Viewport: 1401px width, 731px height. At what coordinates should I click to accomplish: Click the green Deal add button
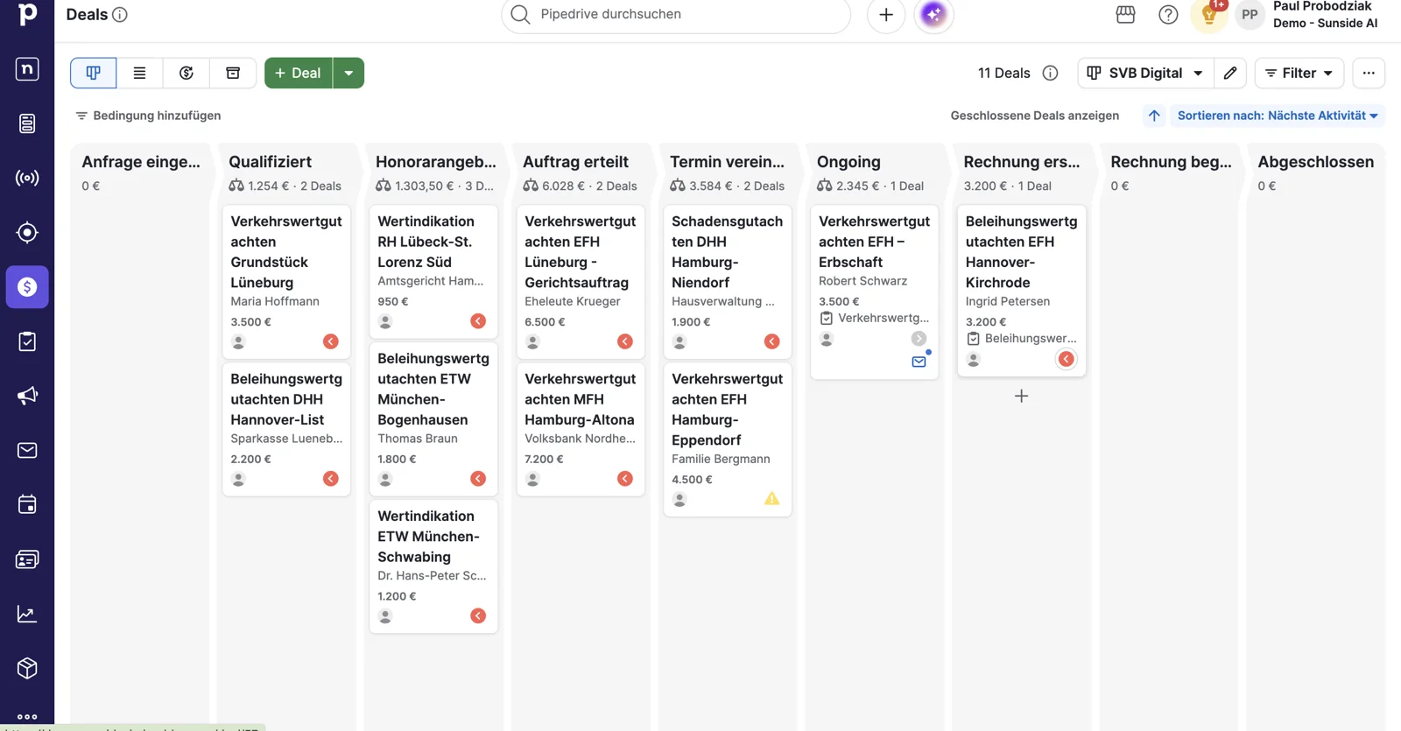299,74
